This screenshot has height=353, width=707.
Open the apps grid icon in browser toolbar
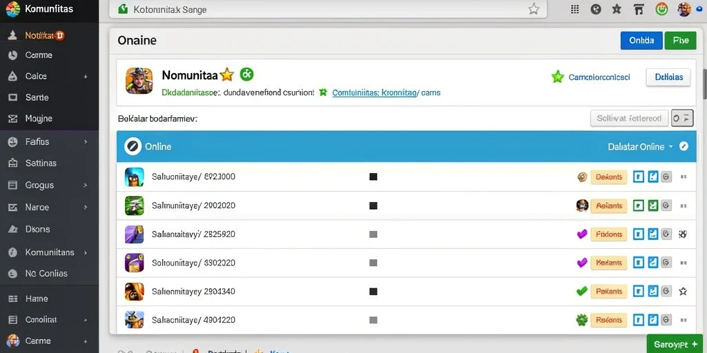coord(575,9)
